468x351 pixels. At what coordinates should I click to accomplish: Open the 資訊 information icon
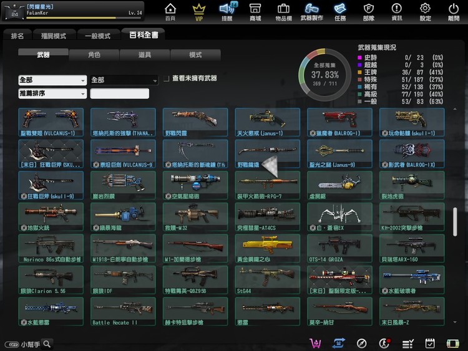pyautogui.click(x=397, y=12)
